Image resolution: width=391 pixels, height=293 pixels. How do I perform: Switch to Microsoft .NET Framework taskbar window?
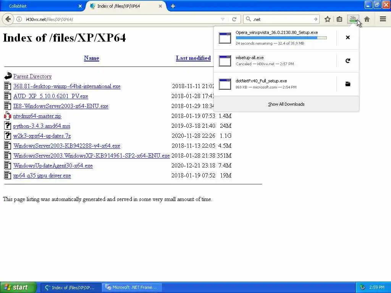click(x=132, y=288)
